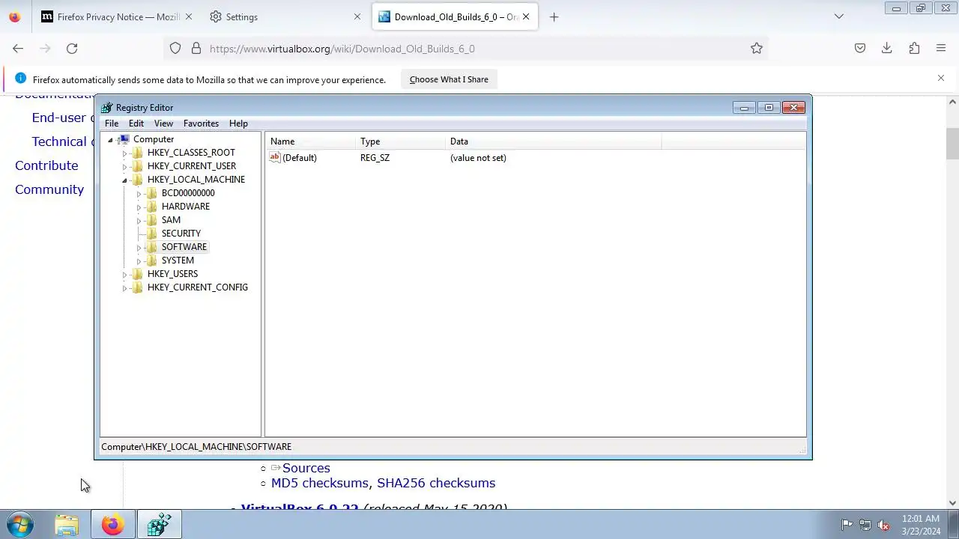Dismiss the Firefox data notification bar

pyautogui.click(x=941, y=78)
